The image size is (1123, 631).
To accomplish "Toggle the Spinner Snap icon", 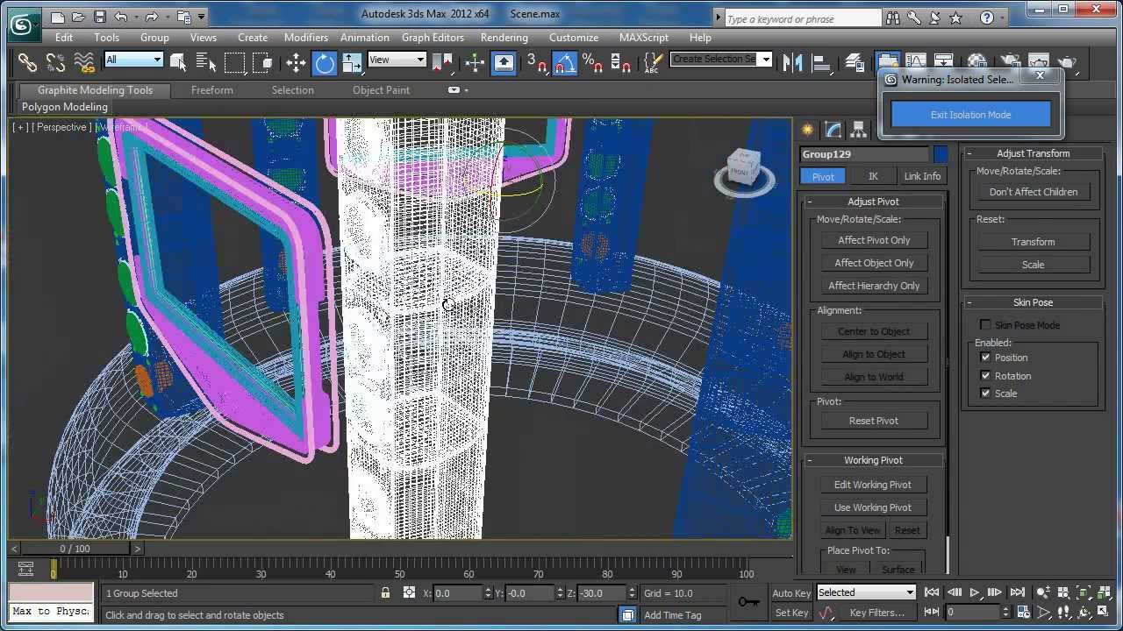I will coord(620,62).
